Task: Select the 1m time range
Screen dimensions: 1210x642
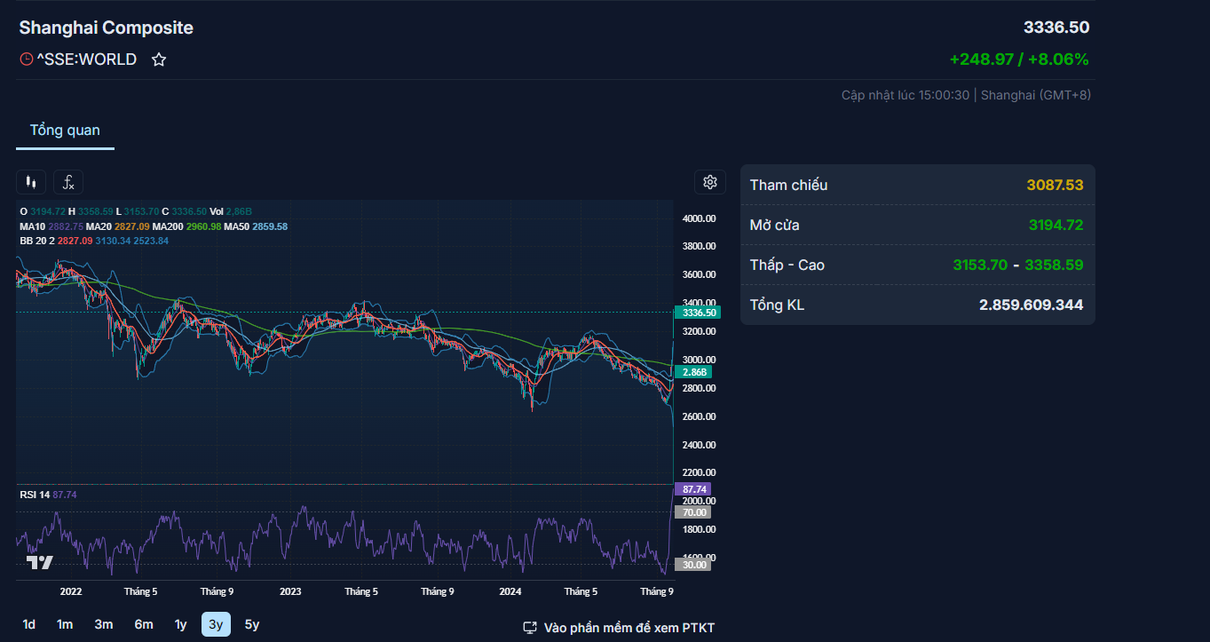Action: coord(65,624)
